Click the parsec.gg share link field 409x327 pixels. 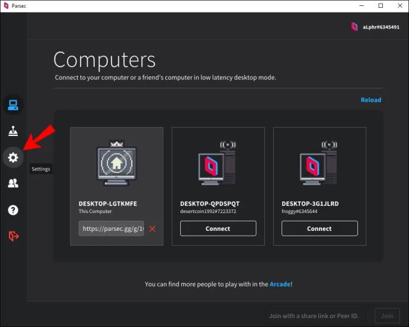coord(111,228)
